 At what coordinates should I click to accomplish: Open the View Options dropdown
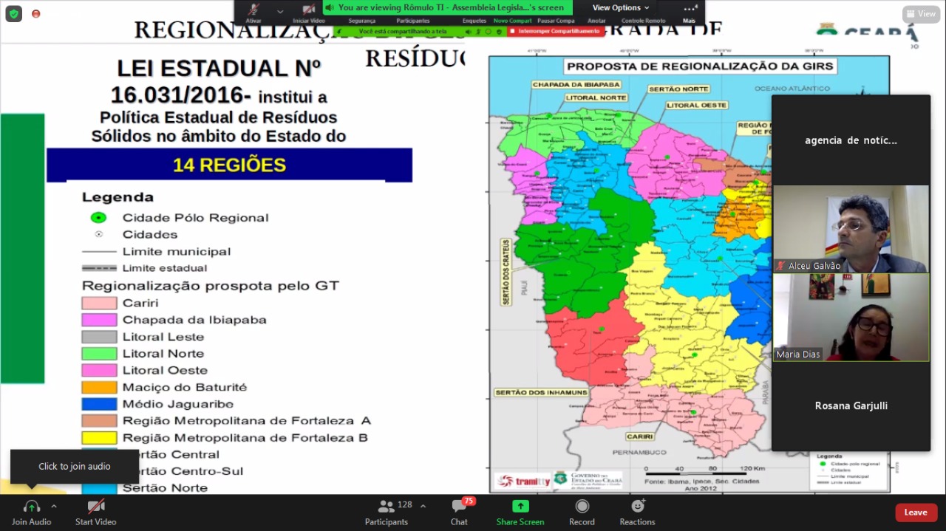(621, 7)
